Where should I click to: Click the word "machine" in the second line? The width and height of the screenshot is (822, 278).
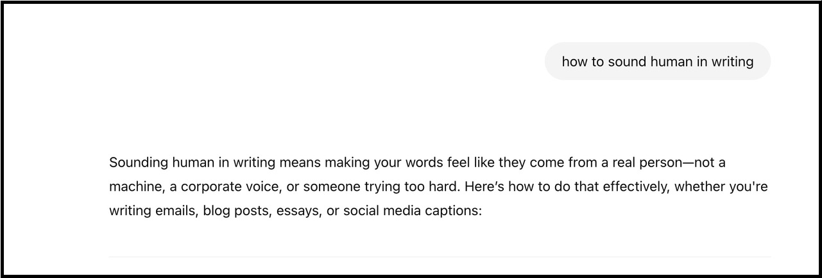pos(132,187)
